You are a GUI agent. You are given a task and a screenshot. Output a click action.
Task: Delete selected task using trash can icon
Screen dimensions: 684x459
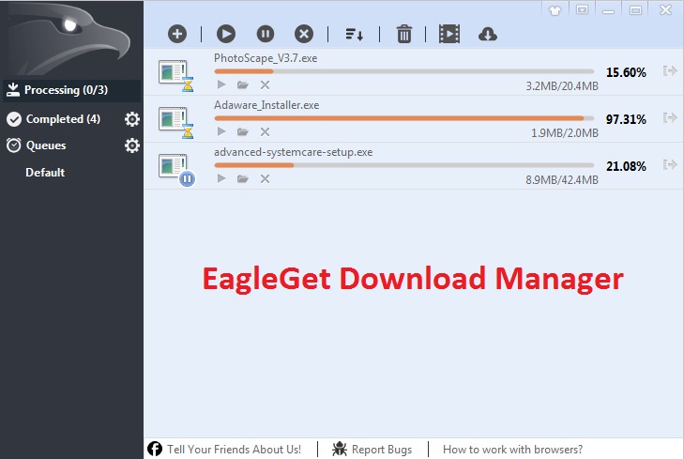coord(404,34)
